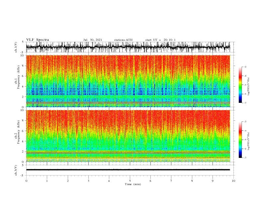Screen dimensions: 263x203
Task: Click the "-7" tick on ch.2 color bar
Action: pos(245,158)
